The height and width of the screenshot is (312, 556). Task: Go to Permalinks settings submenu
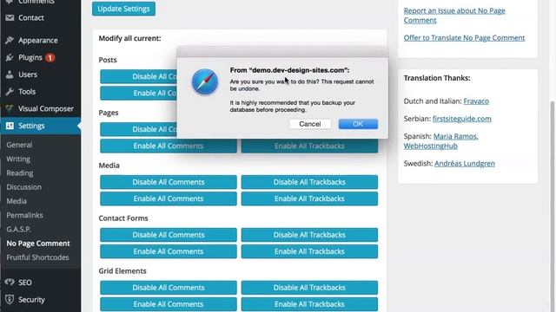(x=24, y=215)
